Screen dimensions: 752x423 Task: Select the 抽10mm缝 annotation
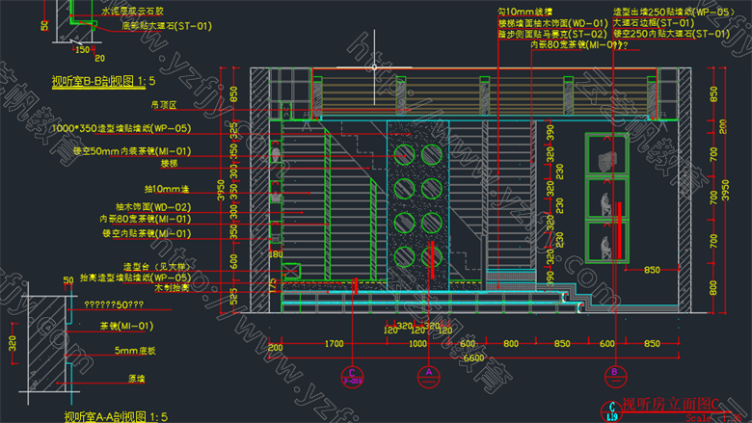(167, 189)
